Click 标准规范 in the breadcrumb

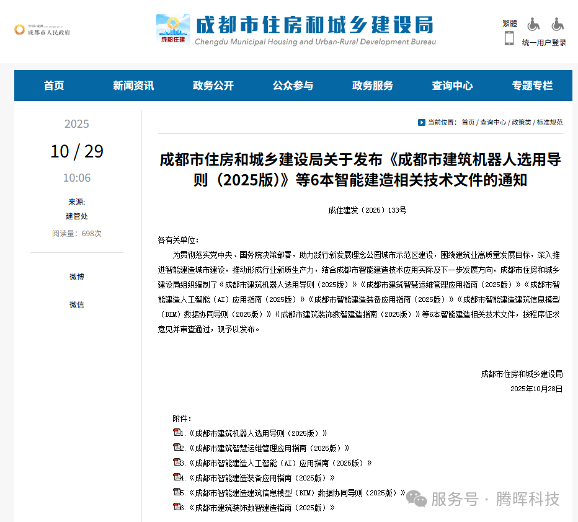click(x=549, y=123)
